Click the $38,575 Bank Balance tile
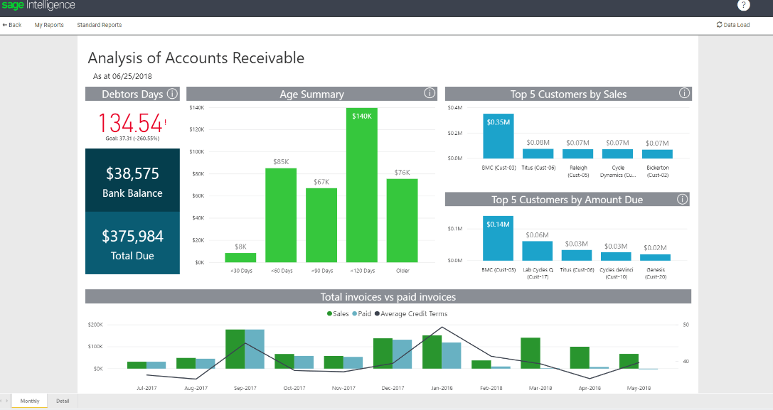Viewport: 773px width, 410px height. (x=132, y=179)
